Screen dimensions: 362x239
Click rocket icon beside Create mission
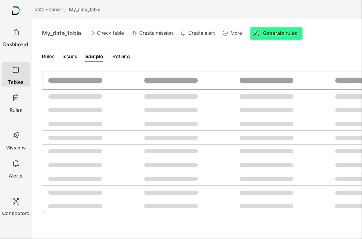[135, 33]
